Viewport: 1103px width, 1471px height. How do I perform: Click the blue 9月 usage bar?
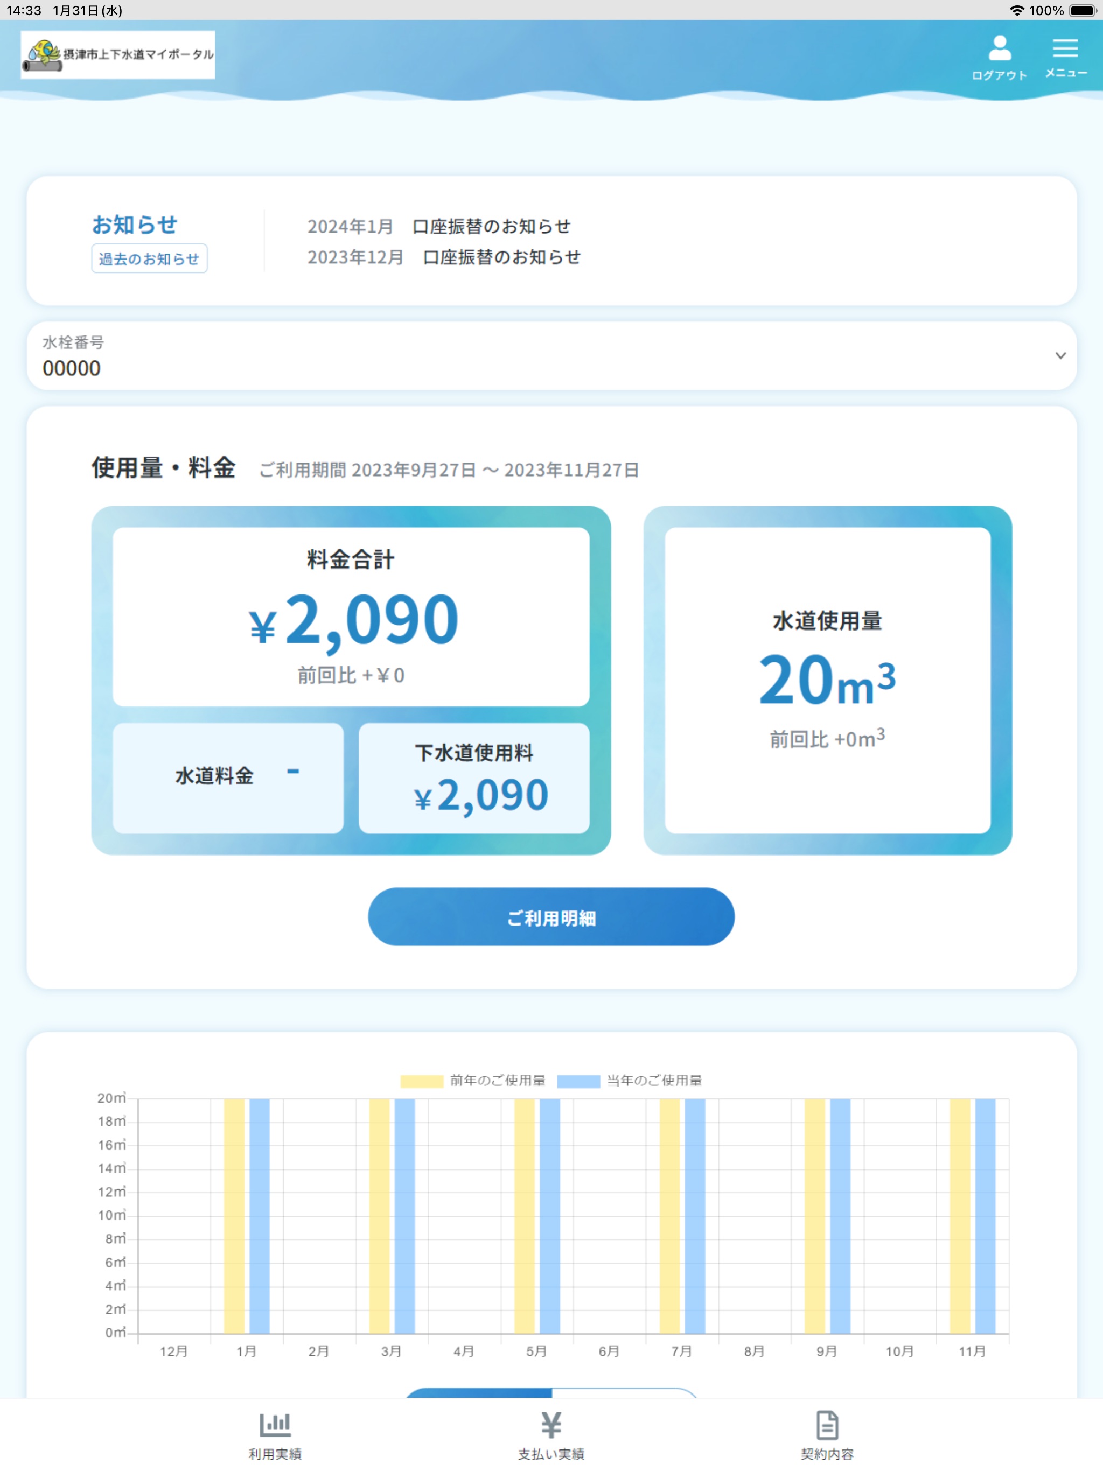coord(840,1216)
